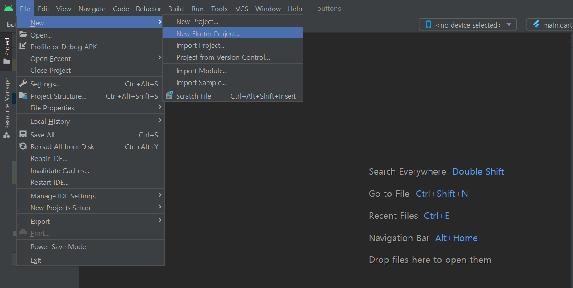Choose Close Project from File menu
The image size is (573, 288).
(x=91, y=70)
